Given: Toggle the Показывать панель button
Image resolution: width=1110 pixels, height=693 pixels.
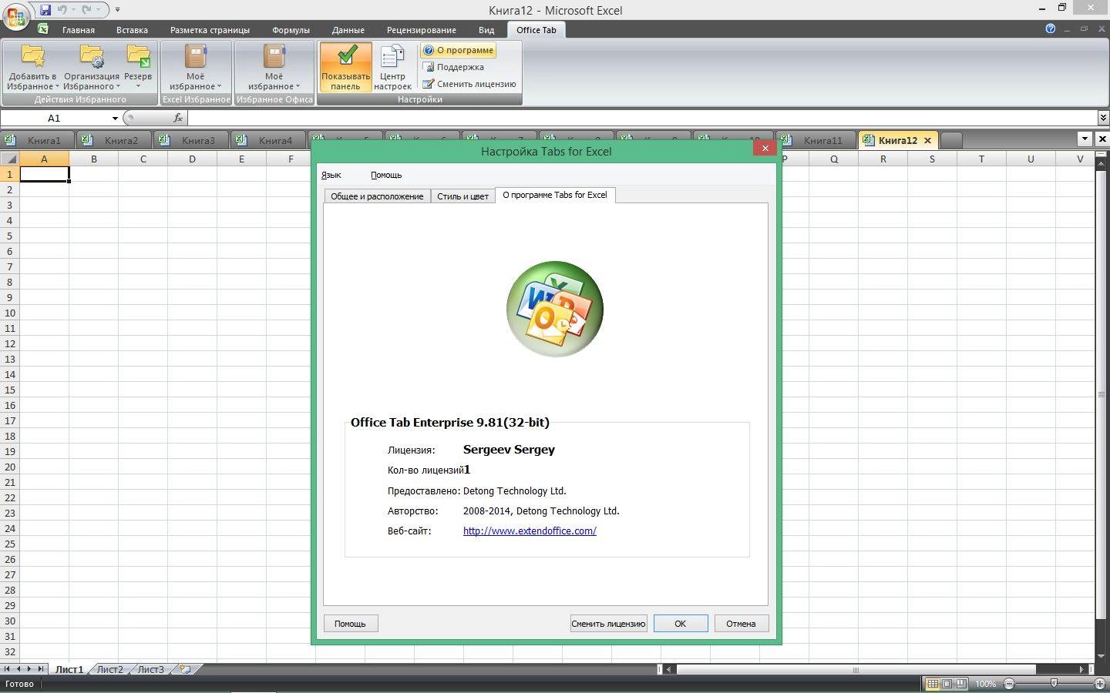Looking at the screenshot, I should [345, 67].
